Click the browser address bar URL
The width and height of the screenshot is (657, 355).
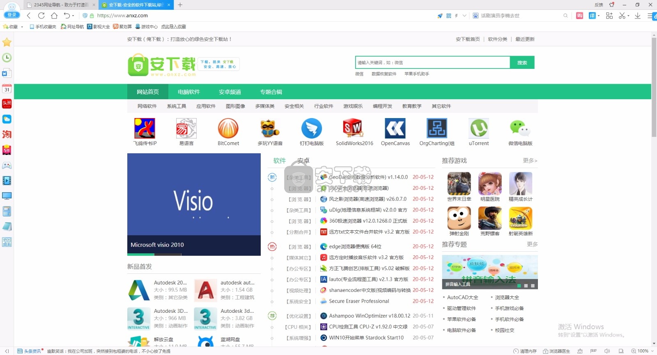122,16
